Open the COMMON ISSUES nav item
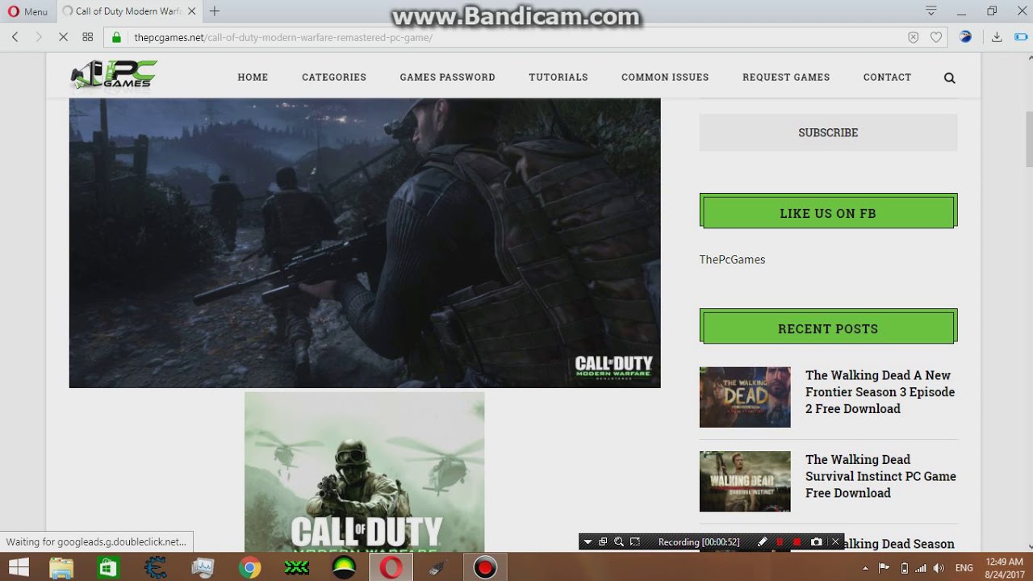The width and height of the screenshot is (1033, 581). pyautogui.click(x=665, y=77)
